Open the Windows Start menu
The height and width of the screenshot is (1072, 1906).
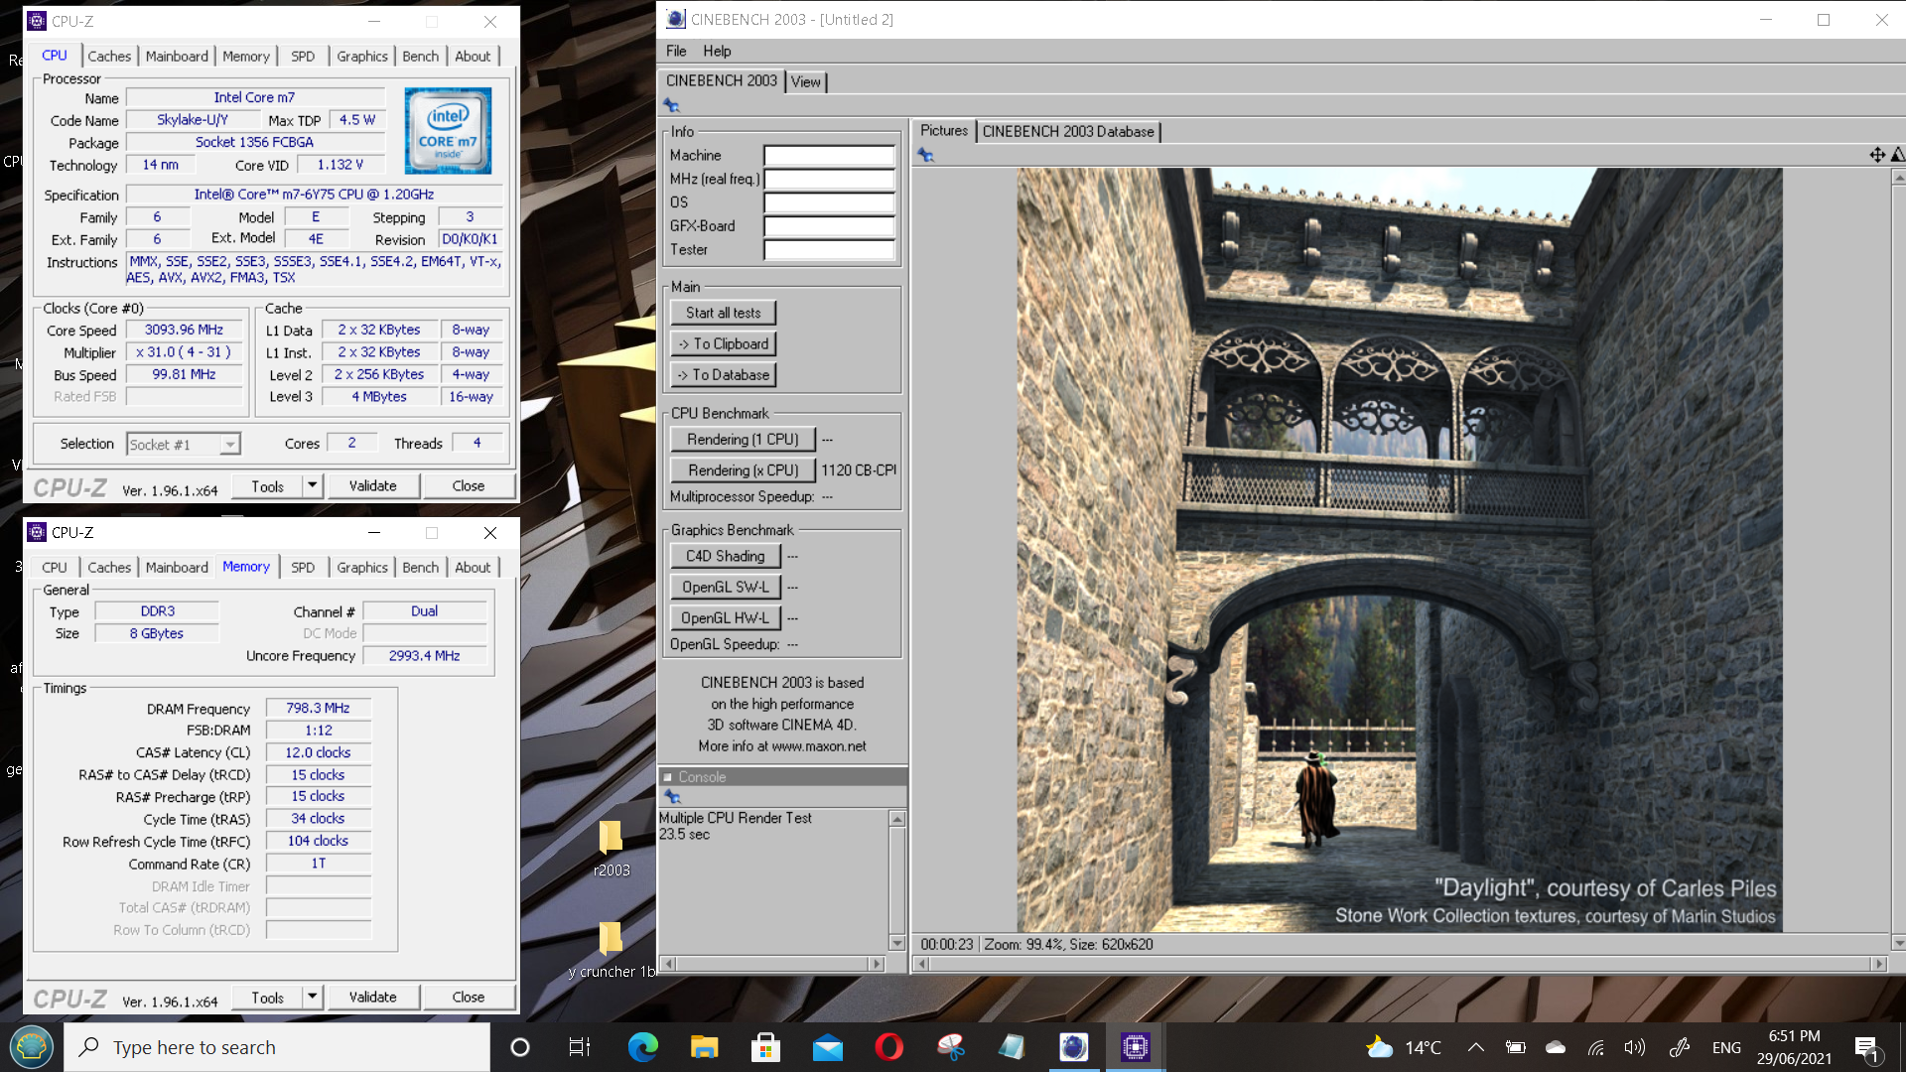click(x=32, y=1047)
